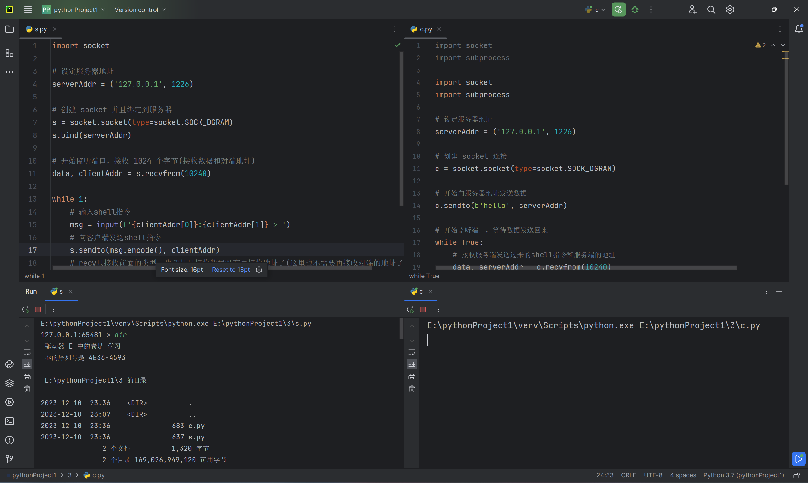Open font size settings gear in popup
Viewport: 808px width, 483px height.
(x=259, y=270)
